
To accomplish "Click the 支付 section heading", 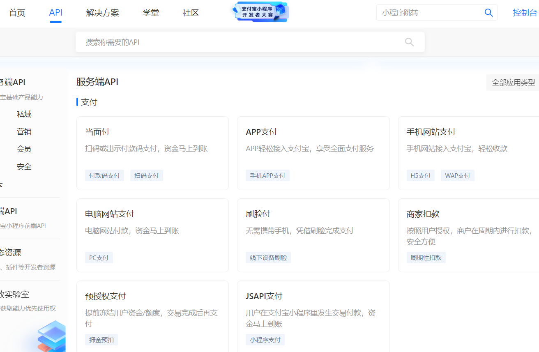I will point(89,102).
